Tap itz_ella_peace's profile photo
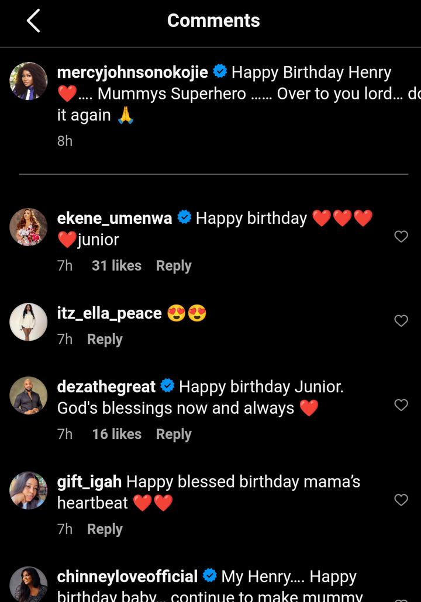The width and height of the screenshot is (421, 602). point(29,321)
